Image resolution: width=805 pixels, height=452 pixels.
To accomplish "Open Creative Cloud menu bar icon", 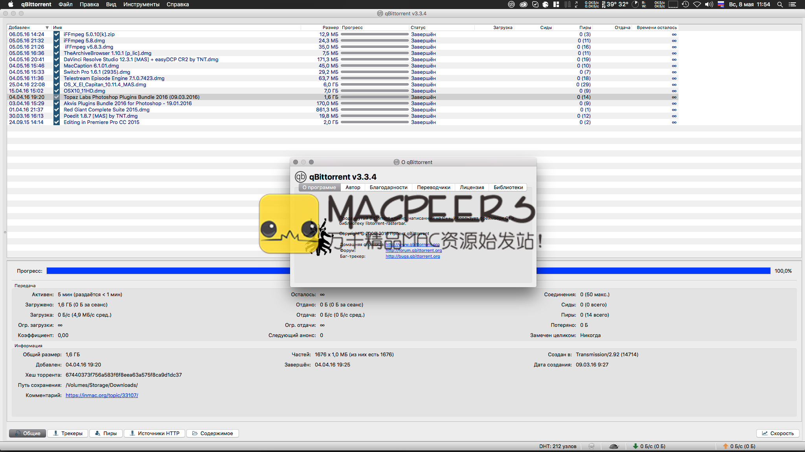I will pos(523,4).
